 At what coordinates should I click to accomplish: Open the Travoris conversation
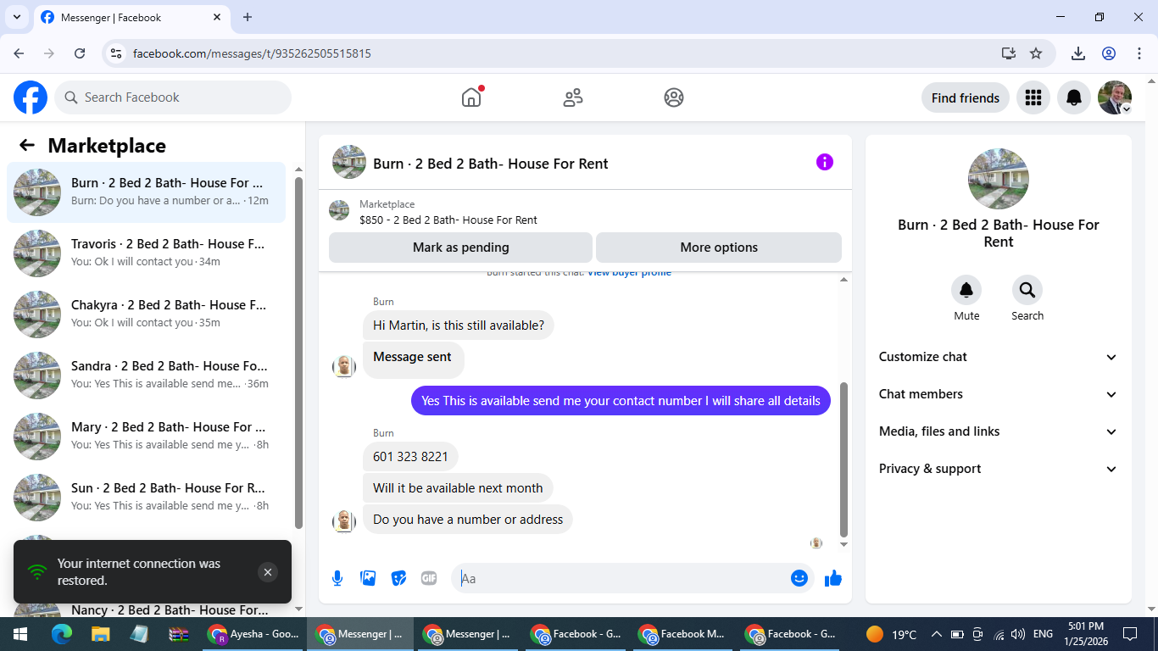pos(147,253)
